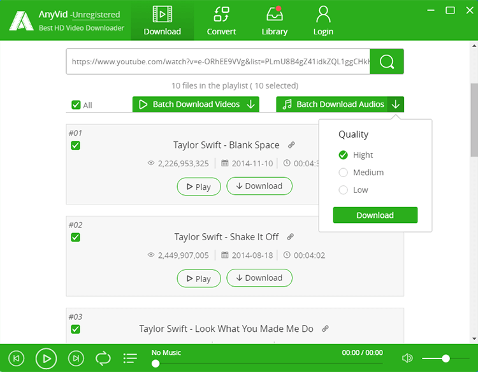Click the calendar icon beside 2014-08-18
The height and width of the screenshot is (372, 478).
tap(225, 255)
